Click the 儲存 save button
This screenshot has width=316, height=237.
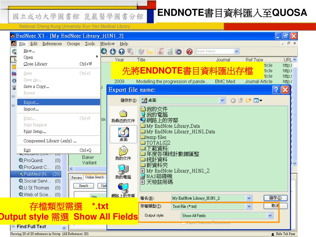[x=275, y=198]
